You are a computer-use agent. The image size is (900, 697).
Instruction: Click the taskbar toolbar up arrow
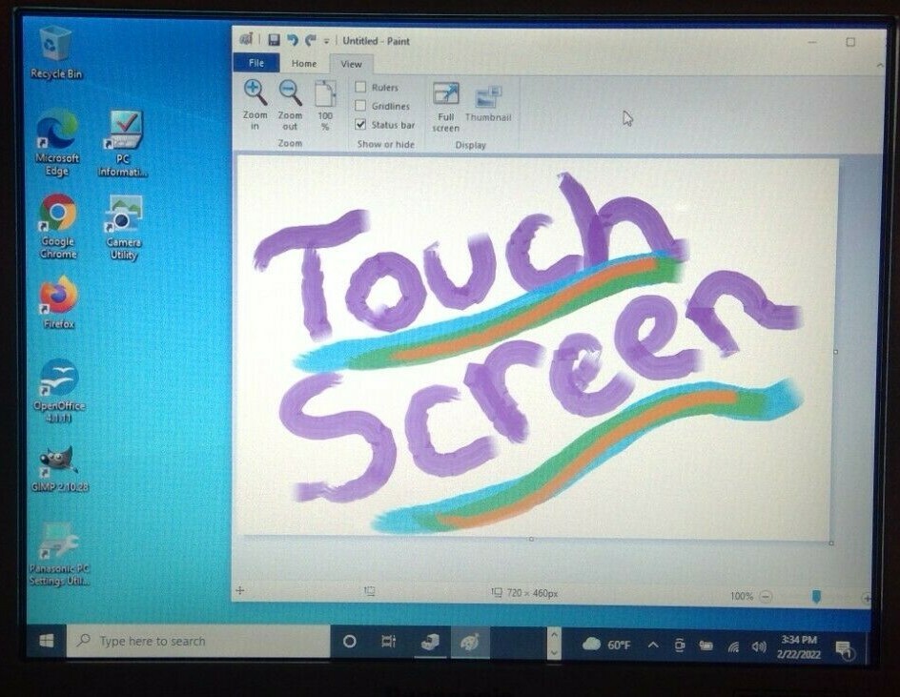click(553, 634)
